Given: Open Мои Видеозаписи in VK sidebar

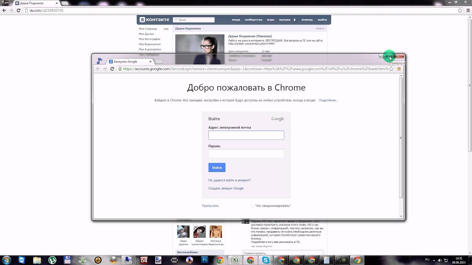Looking at the screenshot, I should tap(150, 44).
